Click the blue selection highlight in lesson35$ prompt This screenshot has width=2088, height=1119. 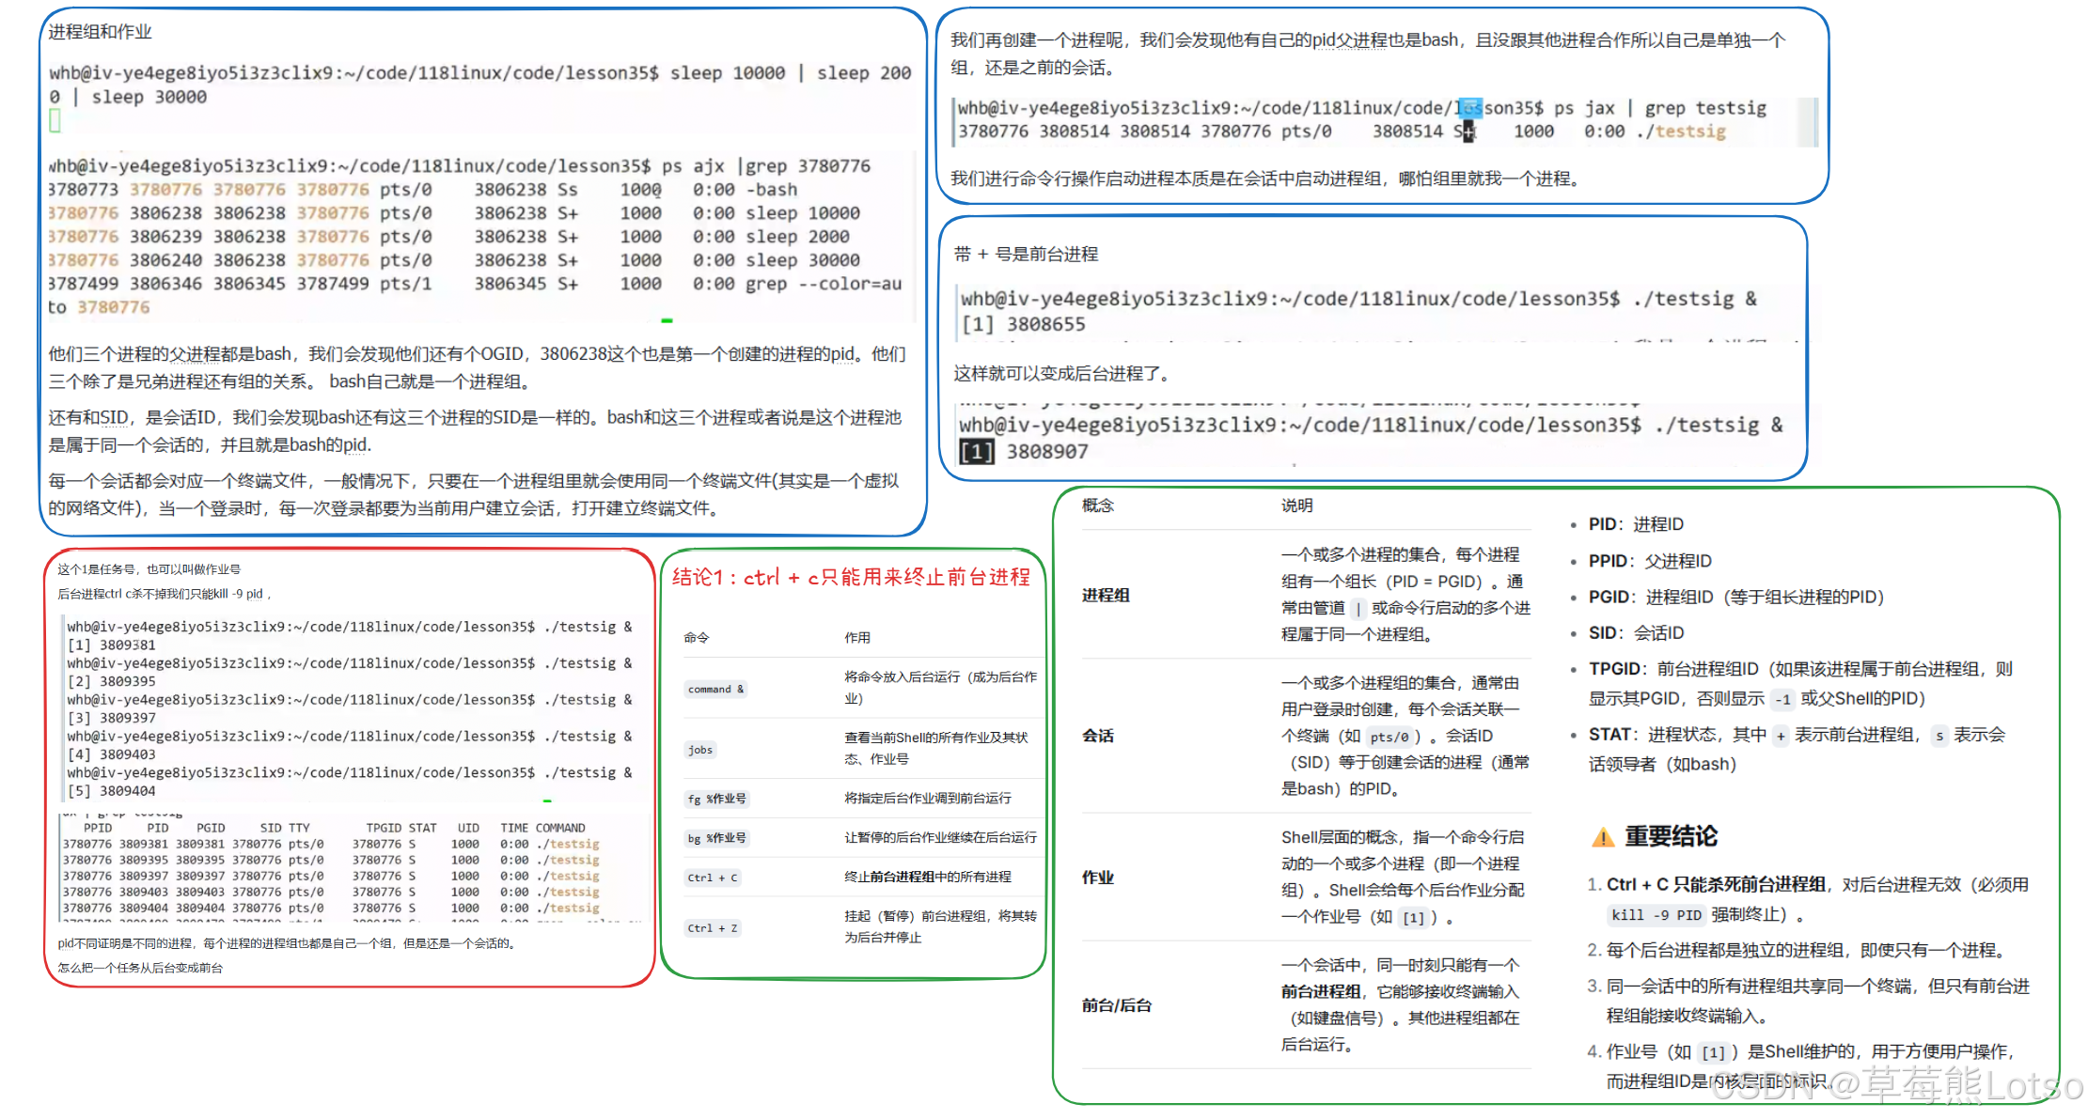[x=1469, y=107]
